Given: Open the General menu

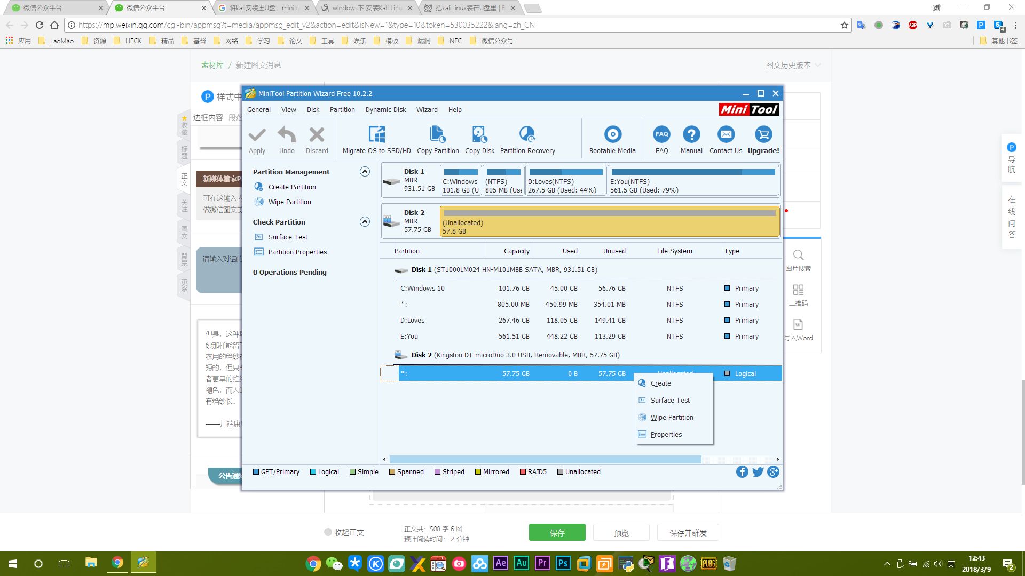Looking at the screenshot, I should [259, 109].
